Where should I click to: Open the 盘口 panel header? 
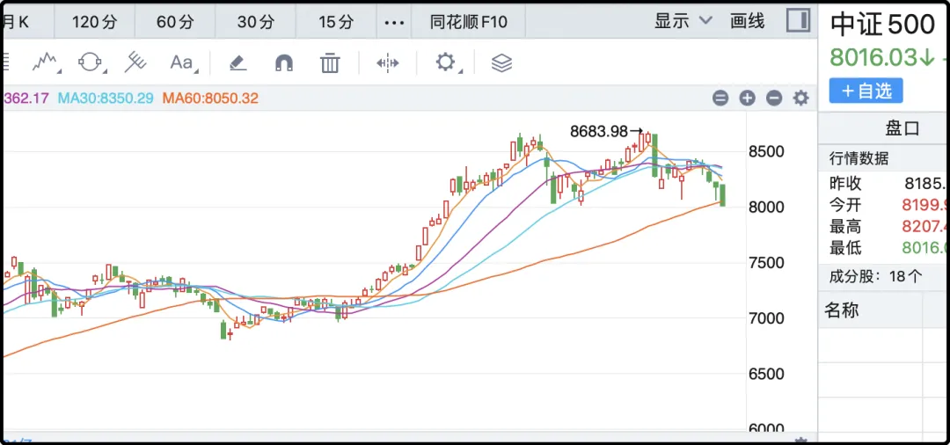pyautogui.click(x=902, y=128)
